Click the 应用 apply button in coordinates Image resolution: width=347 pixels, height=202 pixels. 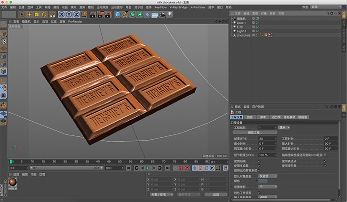click(x=216, y=195)
